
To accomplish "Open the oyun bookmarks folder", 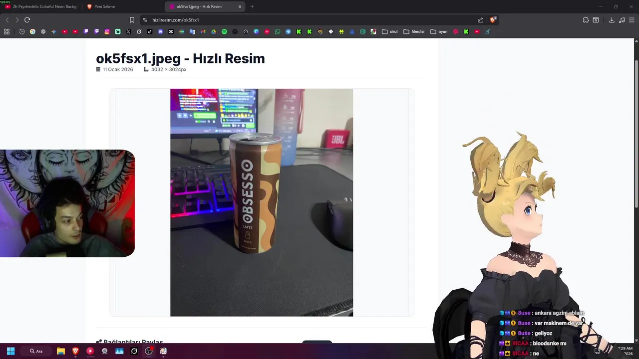I will [x=439, y=31].
